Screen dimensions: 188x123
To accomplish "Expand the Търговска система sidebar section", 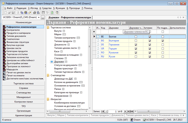I will pos(23,83).
